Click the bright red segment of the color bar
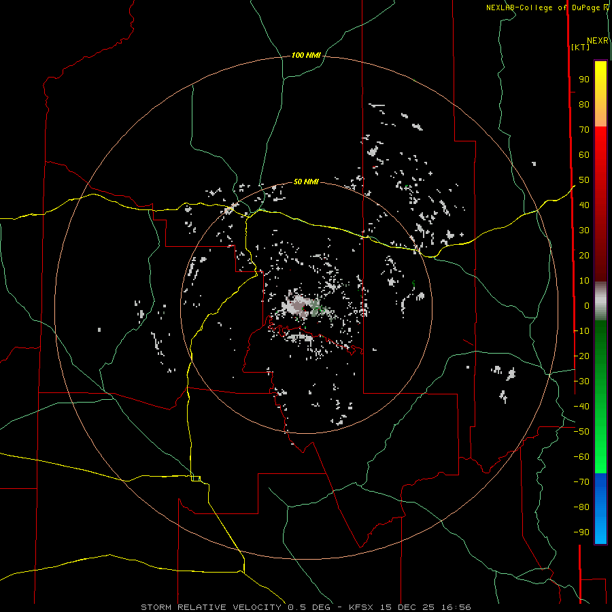Viewport: 612px width, 612px height. tap(600, 143)
